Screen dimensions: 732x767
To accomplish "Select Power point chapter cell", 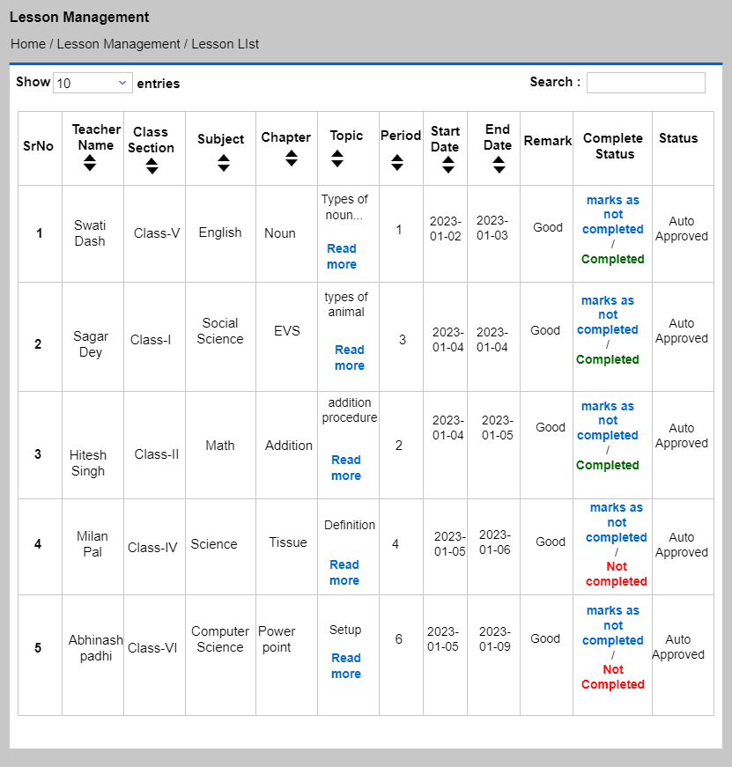I will [x=277, y=638].
